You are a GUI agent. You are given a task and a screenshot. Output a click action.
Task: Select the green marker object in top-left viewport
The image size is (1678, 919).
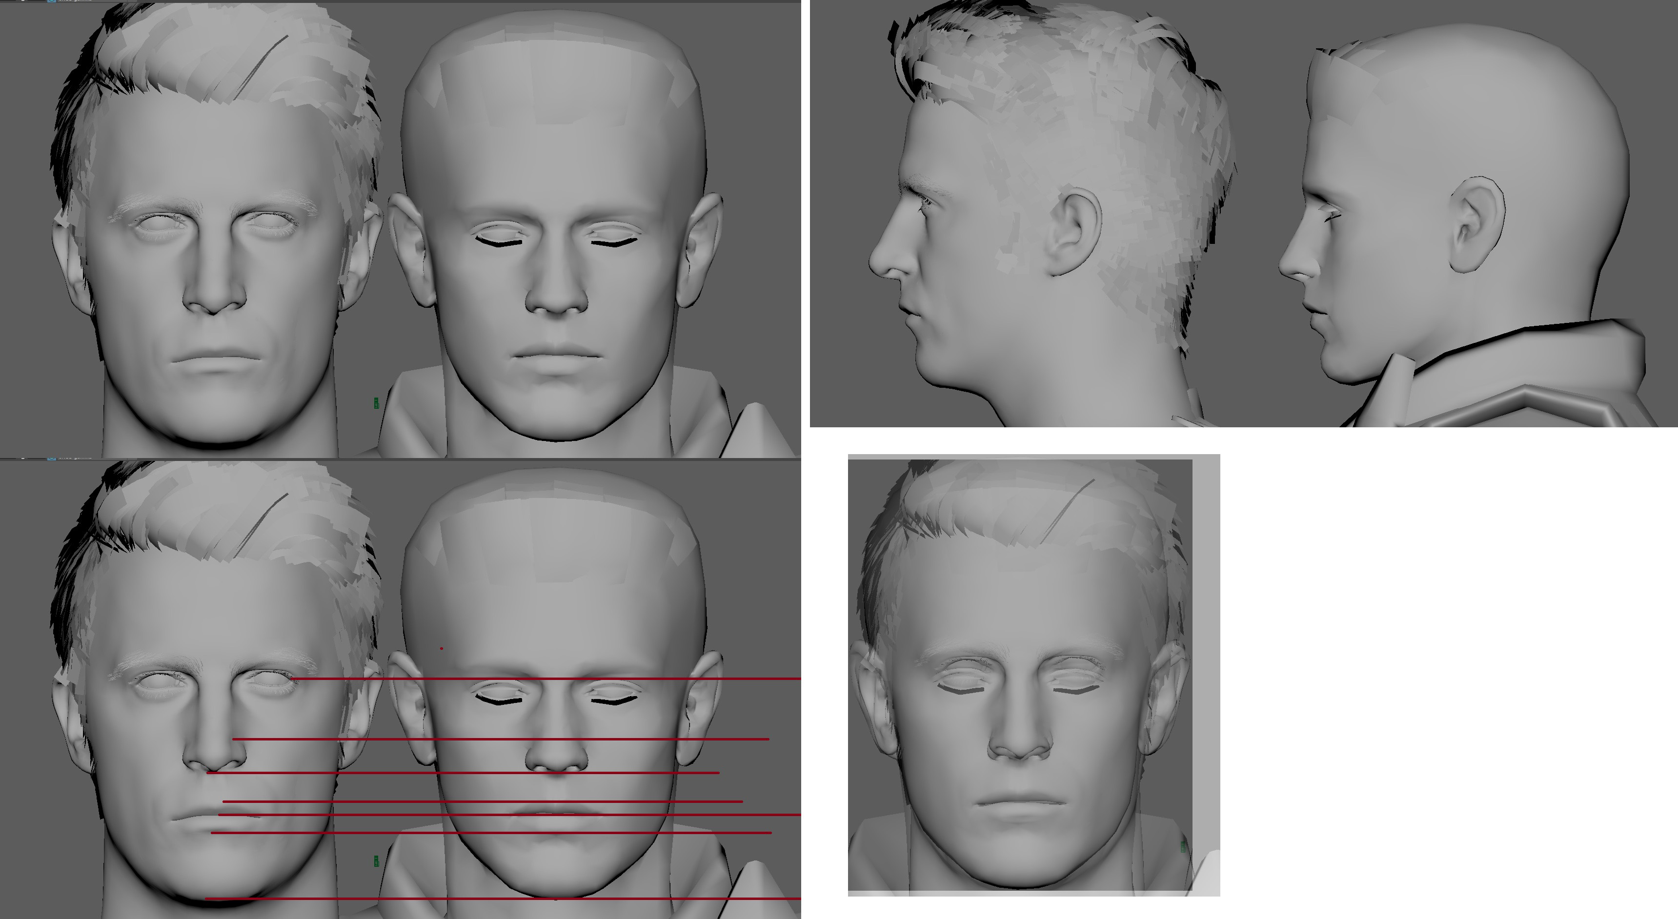tap(376, 403)
